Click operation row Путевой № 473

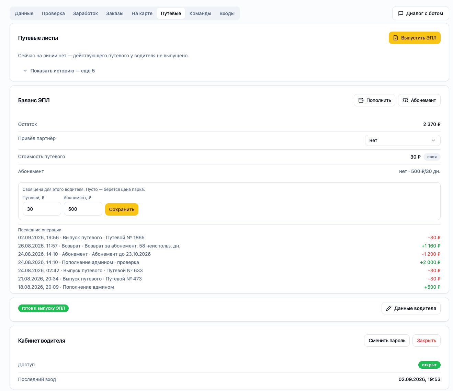pyautogui.click(x=229, y=279)
